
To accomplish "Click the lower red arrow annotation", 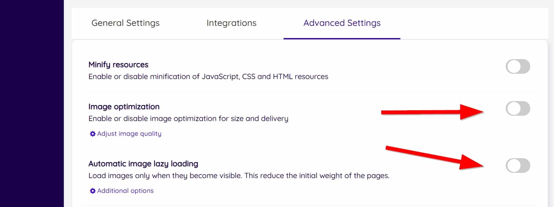I will (x=434, y=157).
